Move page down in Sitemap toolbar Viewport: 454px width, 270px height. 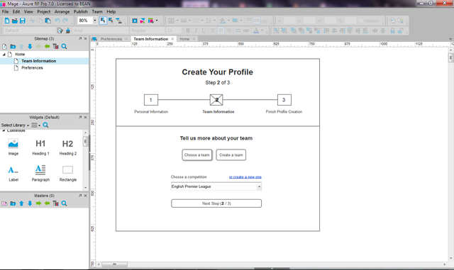click(x=30, y=46)
